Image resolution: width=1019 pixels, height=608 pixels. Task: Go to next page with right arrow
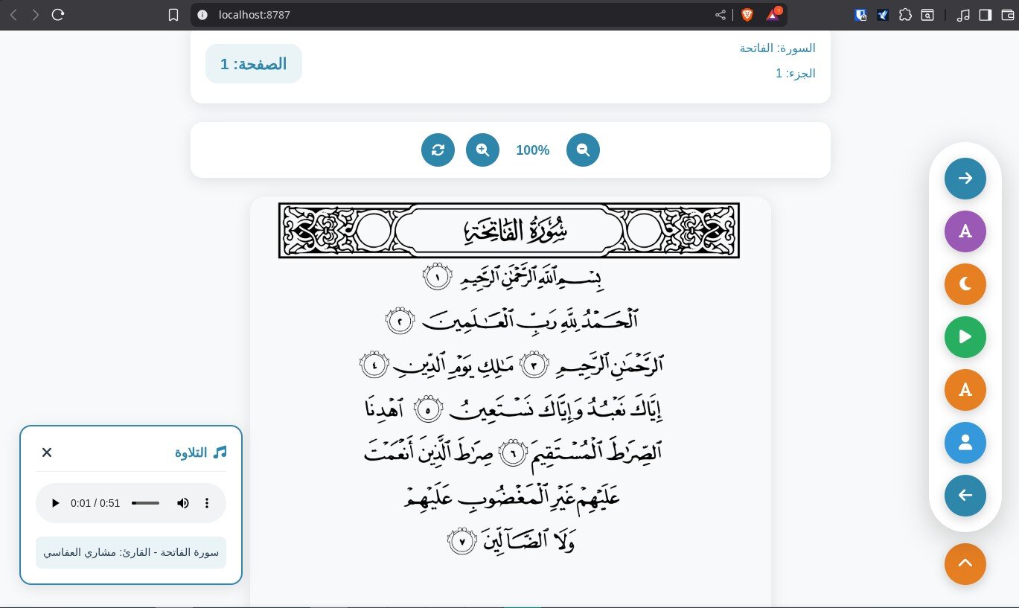point(965,179)
